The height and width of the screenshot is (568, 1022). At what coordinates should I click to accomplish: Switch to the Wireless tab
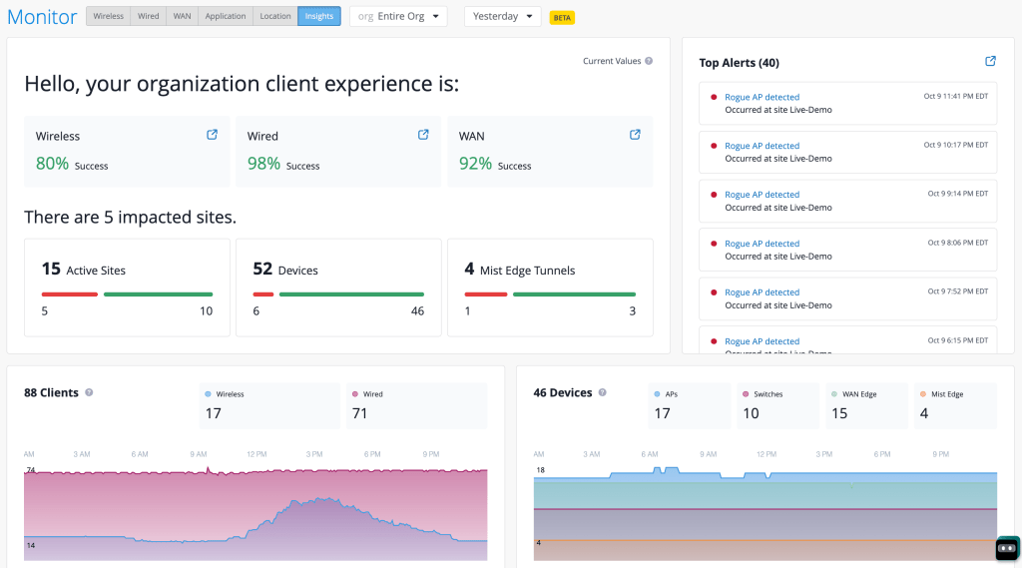pos(109,17)
